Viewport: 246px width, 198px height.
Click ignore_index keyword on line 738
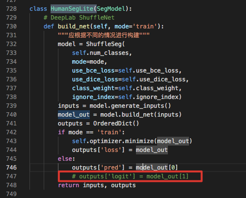pos(93,97)
